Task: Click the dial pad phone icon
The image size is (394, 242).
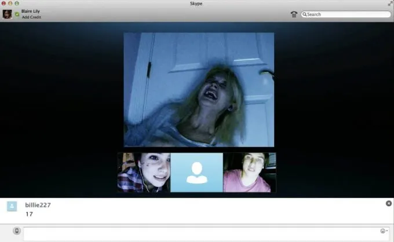Action: [x=294, y=14]
